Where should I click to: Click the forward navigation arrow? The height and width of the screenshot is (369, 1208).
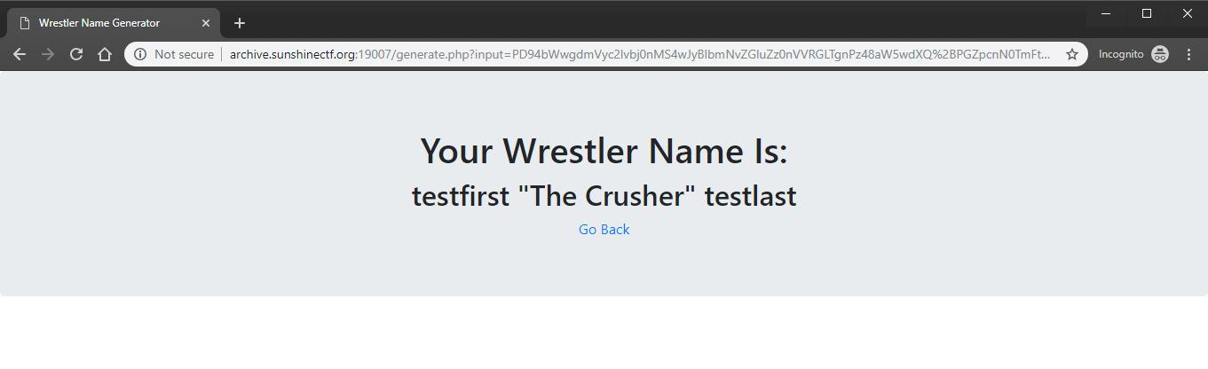(48, 54)
